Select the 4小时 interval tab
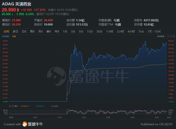 (x=131, y=32)
